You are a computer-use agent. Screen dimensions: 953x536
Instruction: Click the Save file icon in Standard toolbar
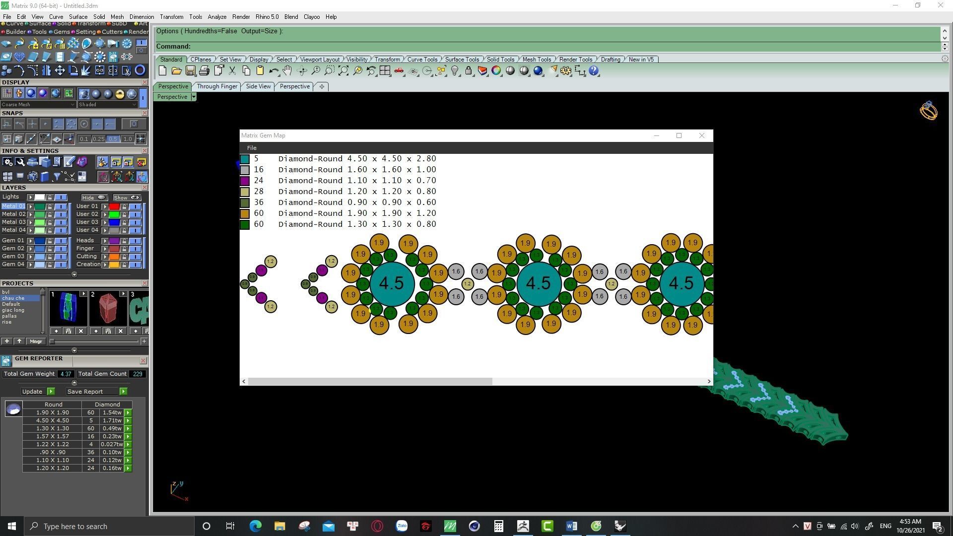tap(190, 71)
